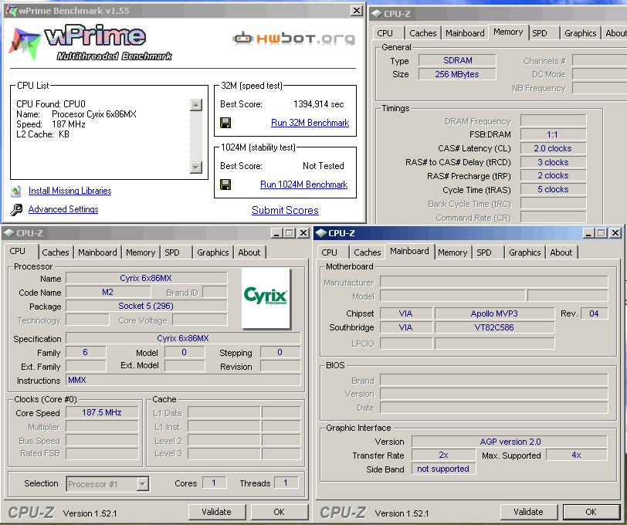This screenshot has height=525, width=627.
Task: Open the Processor #1 selection dropdown
Action: [x=142, y=484]
